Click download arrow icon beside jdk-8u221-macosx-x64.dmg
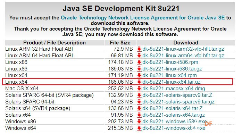Screen dimensions: 242x134 [x=139, y=89]
